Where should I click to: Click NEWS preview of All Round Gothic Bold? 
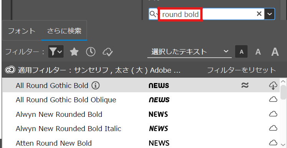click(x=159, y=86)
